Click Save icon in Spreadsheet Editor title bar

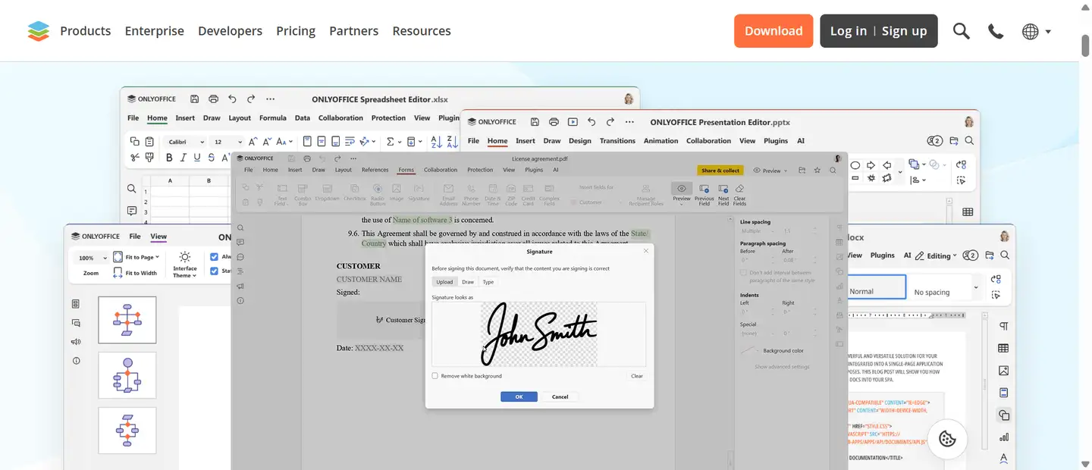[195, 99]
